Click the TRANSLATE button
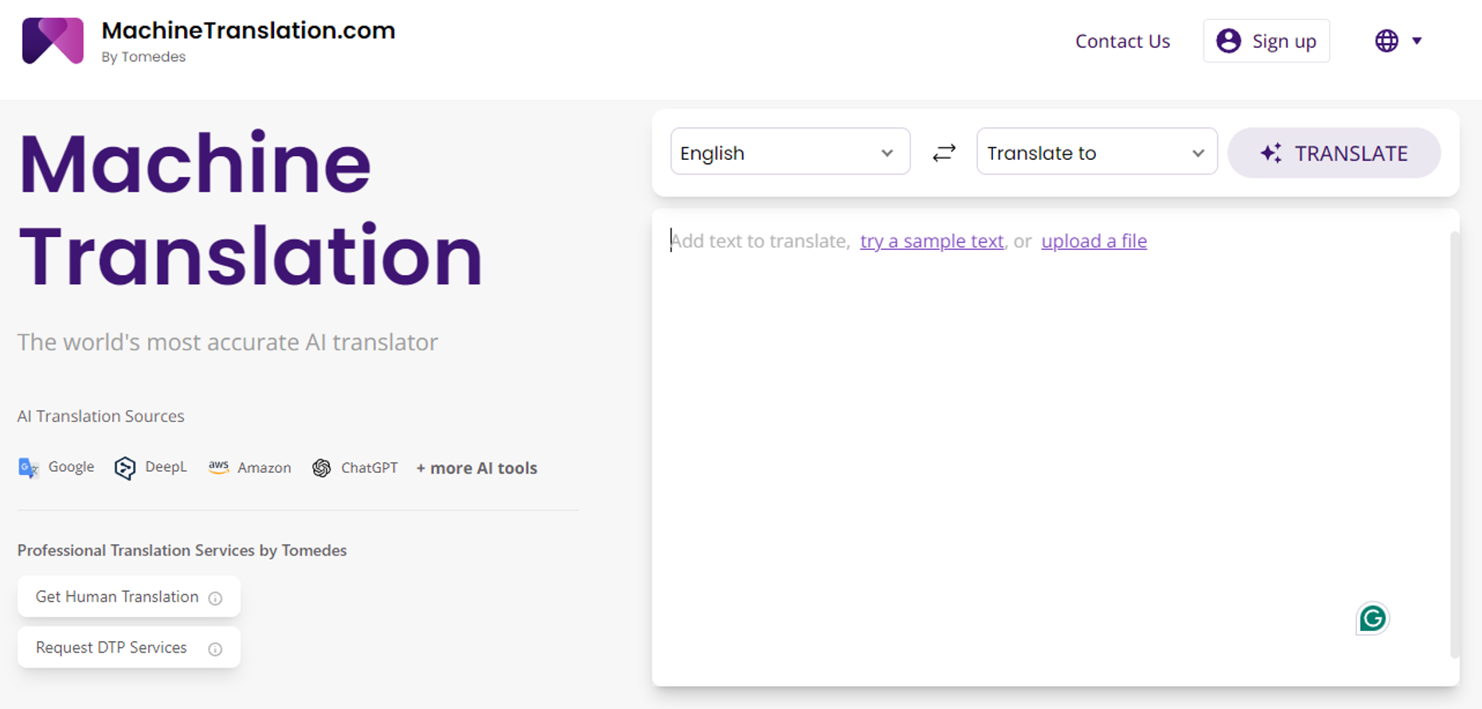The height and width of the screenshot is (709, 1482). point(1334,153)
